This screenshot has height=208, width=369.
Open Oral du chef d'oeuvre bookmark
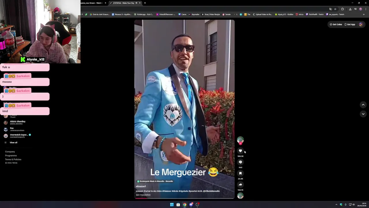pyautogui.click(x=99, y=14)
